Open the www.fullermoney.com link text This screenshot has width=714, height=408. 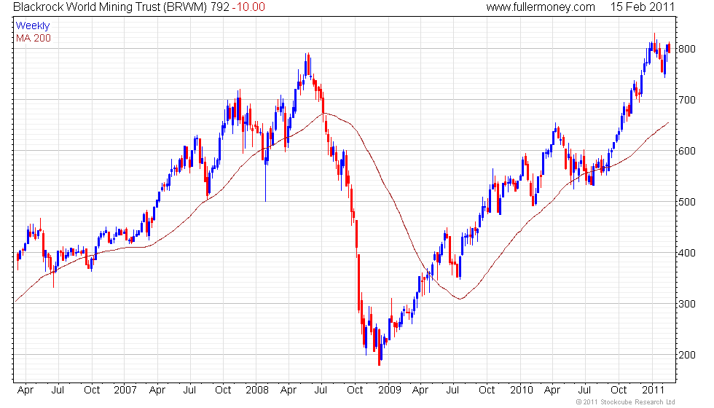pos(541,7)
